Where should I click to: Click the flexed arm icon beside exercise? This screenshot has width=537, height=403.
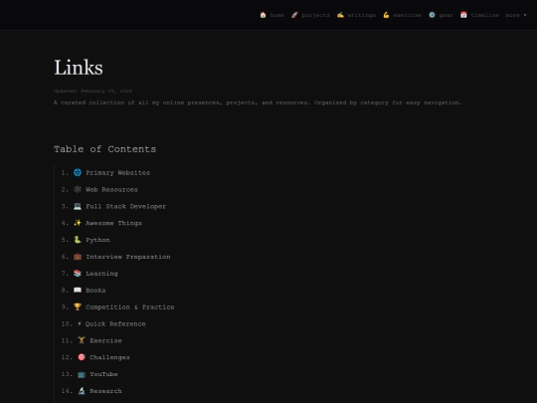tap(386, 15)
